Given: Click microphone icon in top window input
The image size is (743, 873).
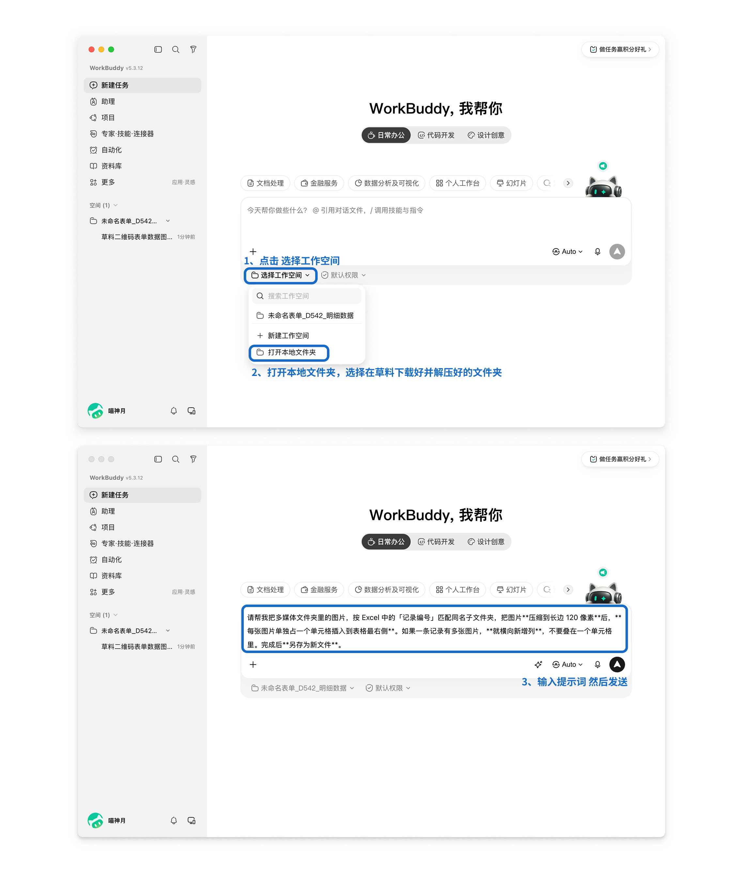Looking at the screenshot, I should click(597, 252).
